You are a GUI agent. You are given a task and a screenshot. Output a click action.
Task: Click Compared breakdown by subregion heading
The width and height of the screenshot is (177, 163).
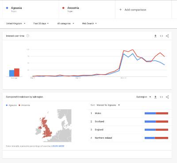24,97
